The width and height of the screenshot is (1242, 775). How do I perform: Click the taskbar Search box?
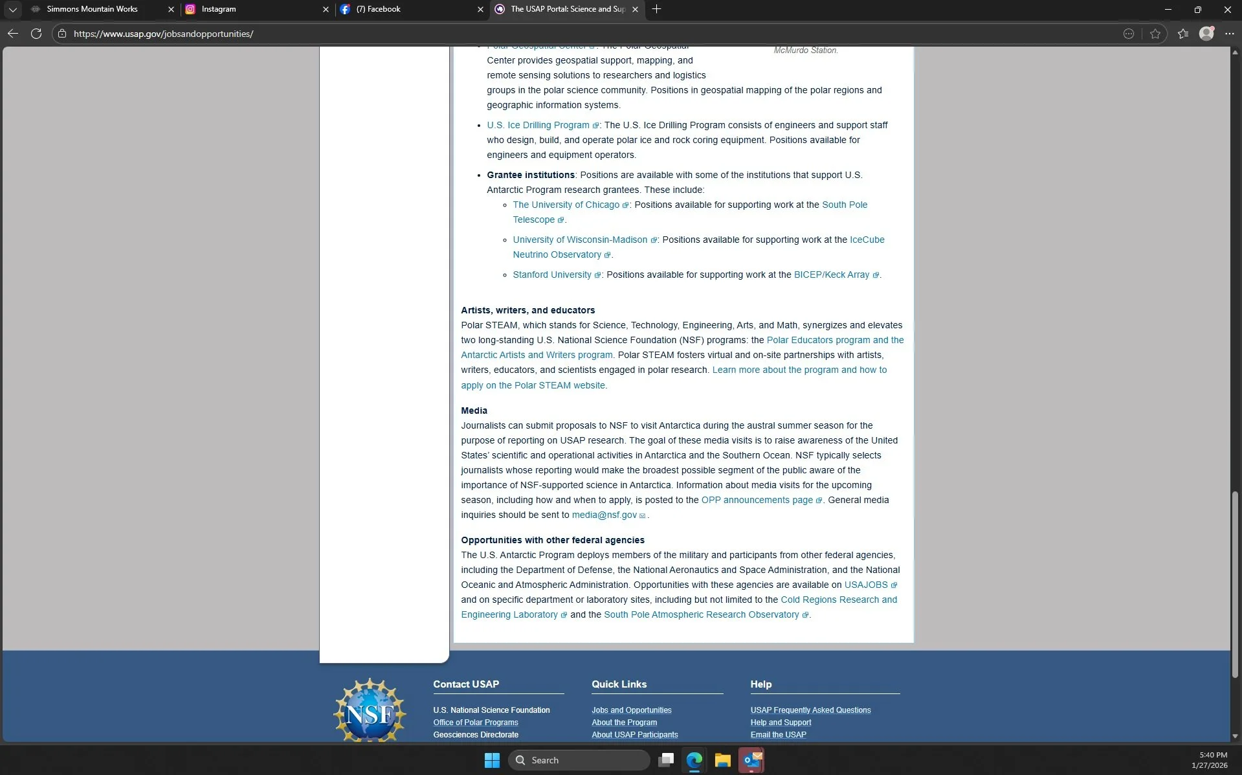click(579, 760)
